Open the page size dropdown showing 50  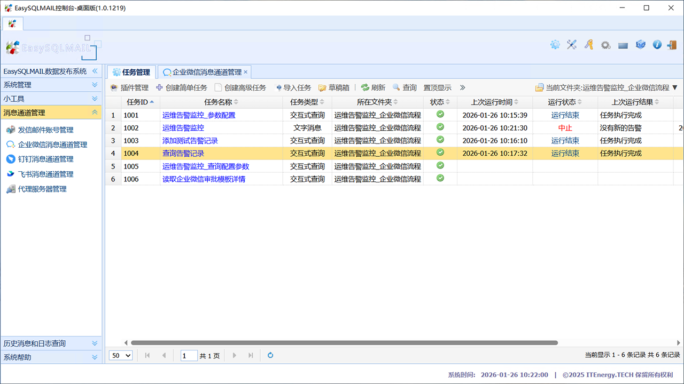[121, 355]
